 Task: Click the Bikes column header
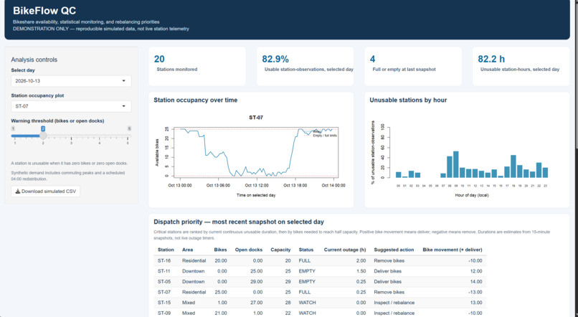(220, 250)
